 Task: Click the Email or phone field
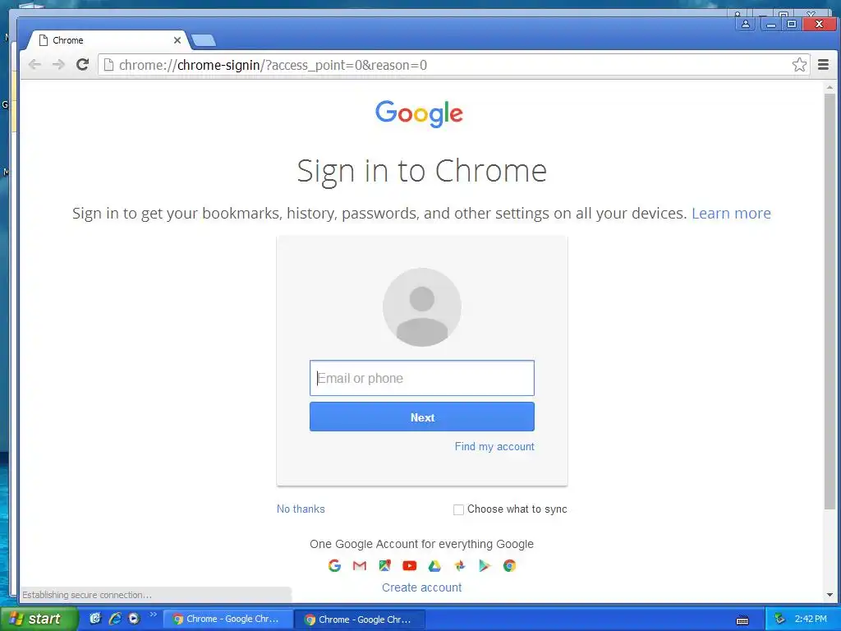pos(421,378)
